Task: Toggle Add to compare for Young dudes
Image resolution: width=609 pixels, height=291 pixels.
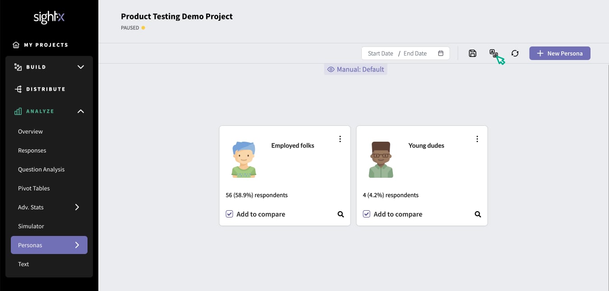Action: pyautogui.click(x=366, y=214)
